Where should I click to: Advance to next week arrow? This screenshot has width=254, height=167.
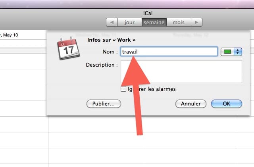tap(196, 22)
